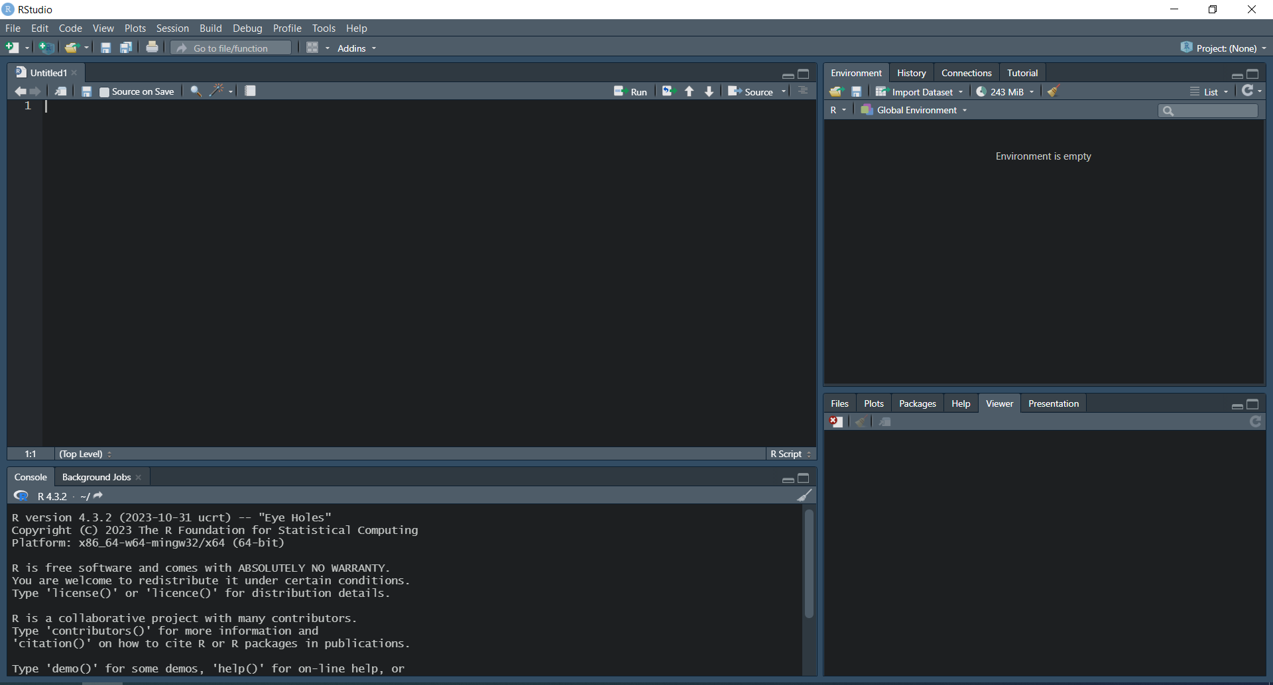Open the New File dropdown arrow
Image resolution: width=1273 pixels, height=685 pixels.
click(27, 48)
